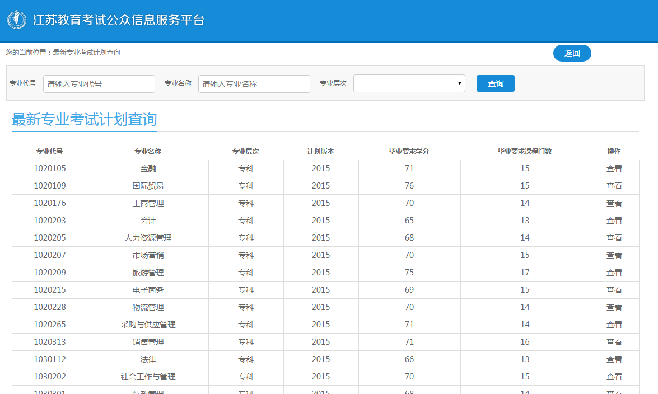Select major code 1020215
The height and width of the screenshot is (394, 658).
pos(50,290)
